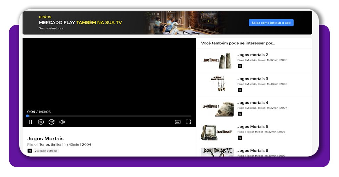The width and height of the screenshot is (339, 177).
Task: Click the 1h 48min 2006 metadata line
Action: click(x=262, y=84)
